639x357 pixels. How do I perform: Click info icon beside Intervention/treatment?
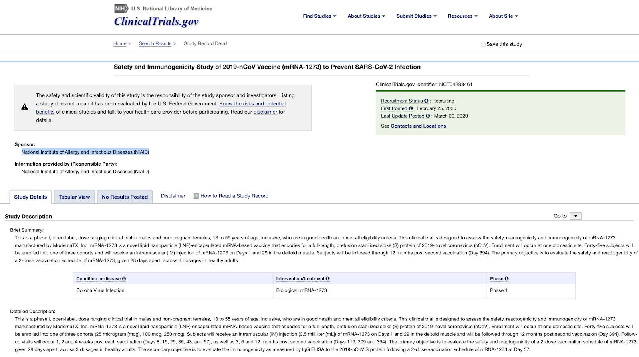click(x=327, y=279)
